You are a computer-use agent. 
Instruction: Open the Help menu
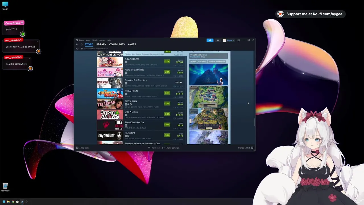click(x=109, y=40)
